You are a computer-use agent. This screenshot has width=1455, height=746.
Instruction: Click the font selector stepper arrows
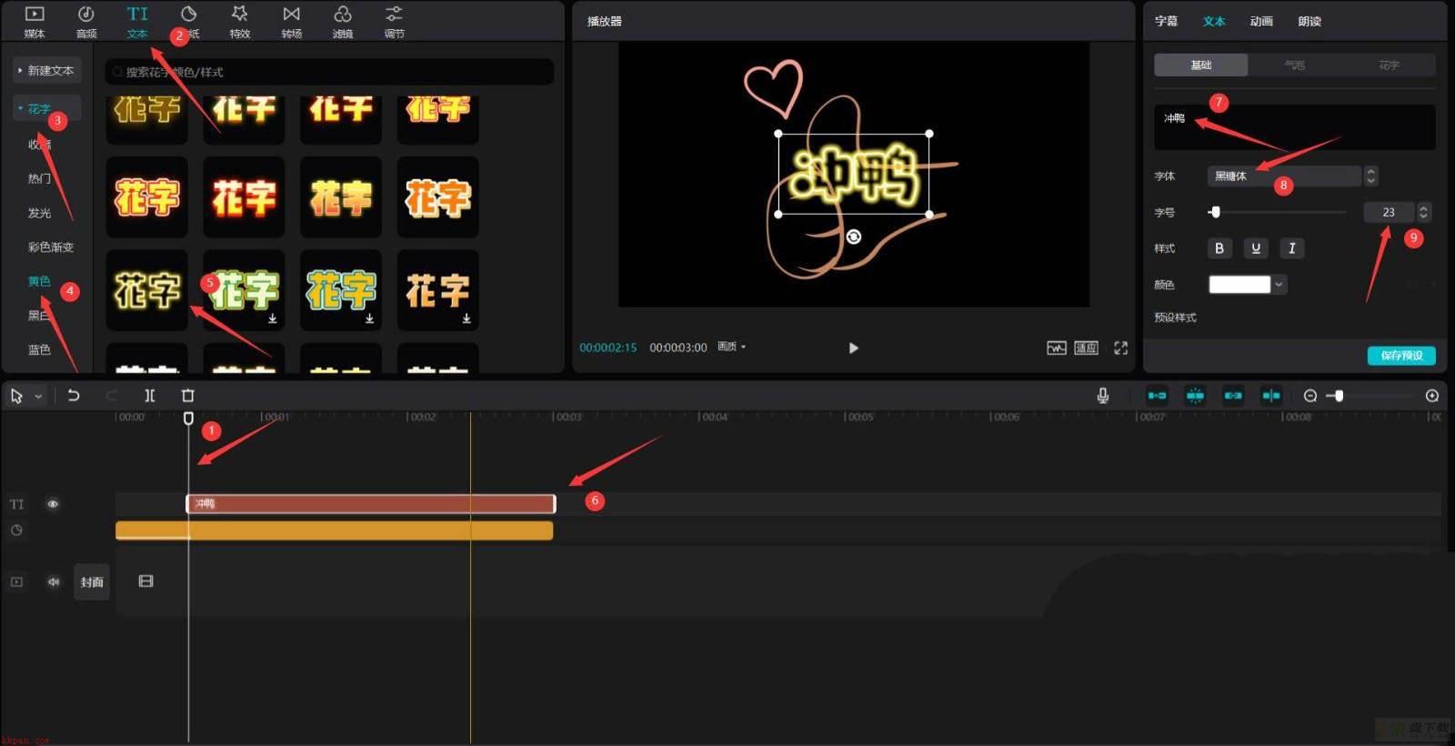pos(1370,176)
